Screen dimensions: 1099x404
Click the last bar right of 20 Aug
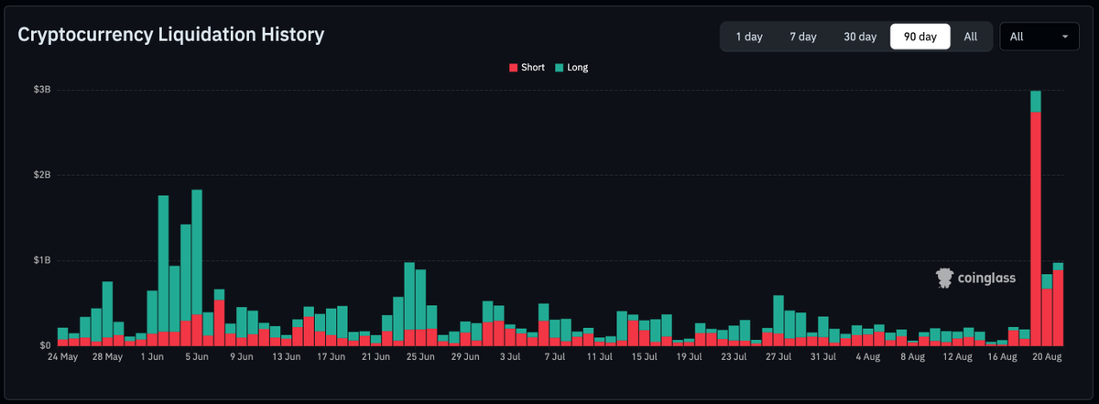(1058, 304)
